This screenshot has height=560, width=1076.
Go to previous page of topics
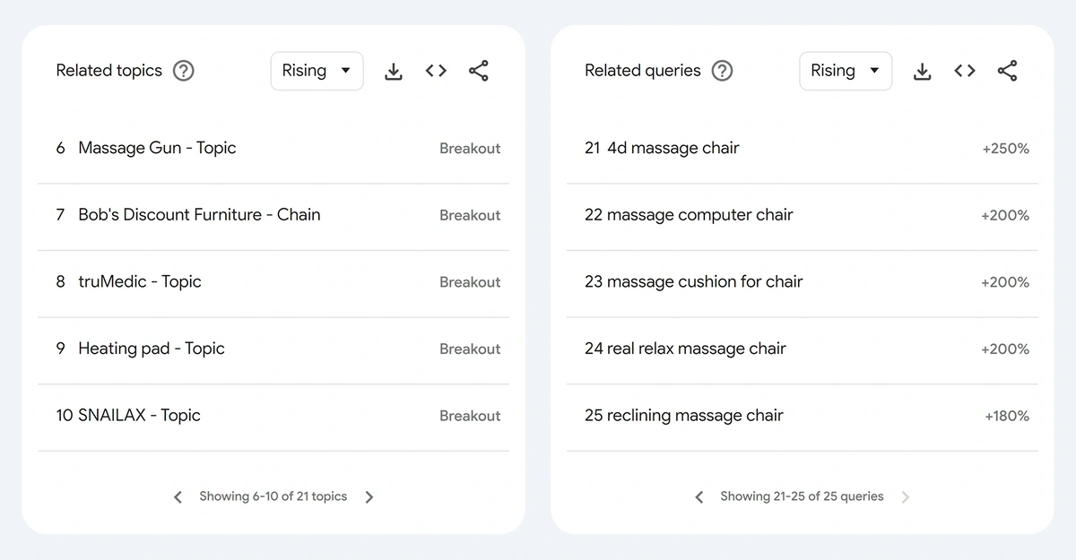tap(178, 496)
